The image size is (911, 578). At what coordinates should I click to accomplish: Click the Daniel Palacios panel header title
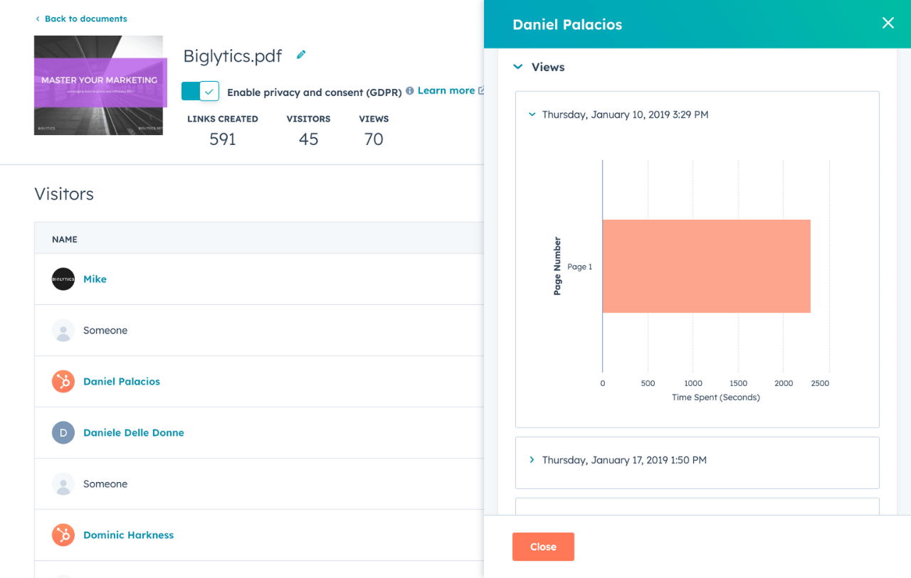(x=567, y=24)
